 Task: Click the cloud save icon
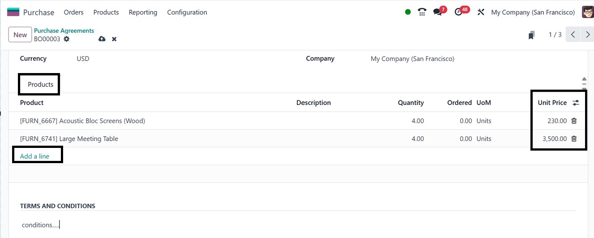pyautogui.click(x=102, y=39)
